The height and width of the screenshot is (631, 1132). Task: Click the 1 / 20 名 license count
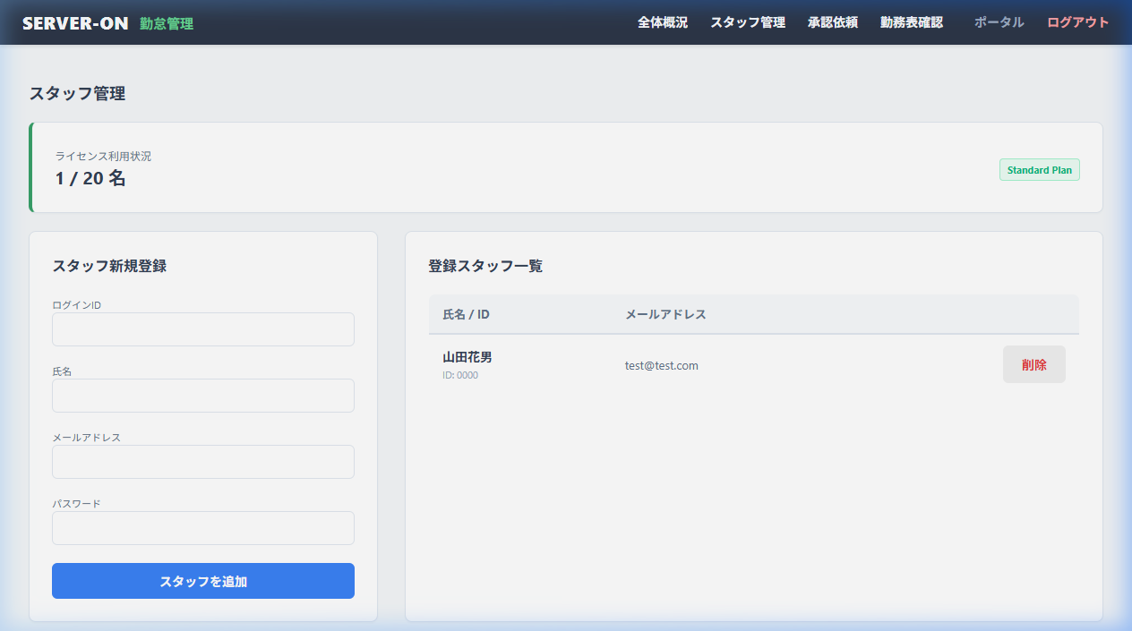pos(90,178)
